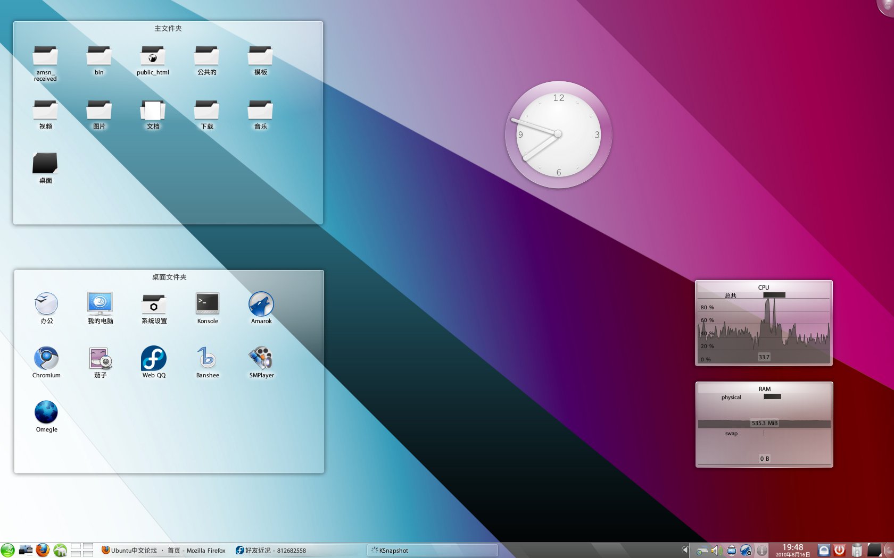Click the CPU monitor graph widget
Screen dimensions: 894x558
pyautogui.click(x=764, y=323)
